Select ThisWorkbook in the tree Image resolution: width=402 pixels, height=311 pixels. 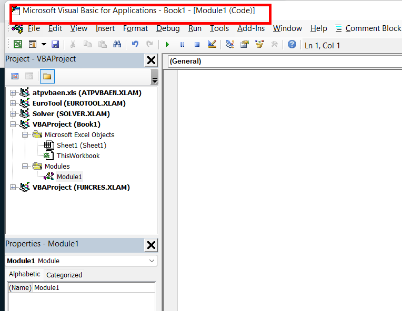(x=78, y=155)
